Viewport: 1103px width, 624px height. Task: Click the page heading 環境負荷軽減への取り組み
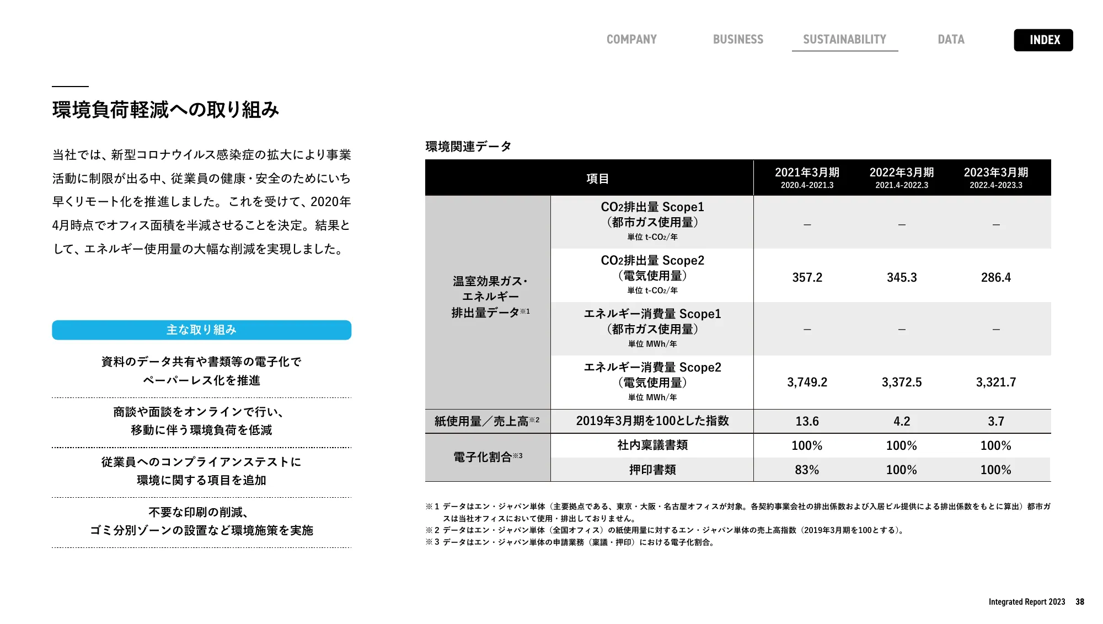coord(166,110)
